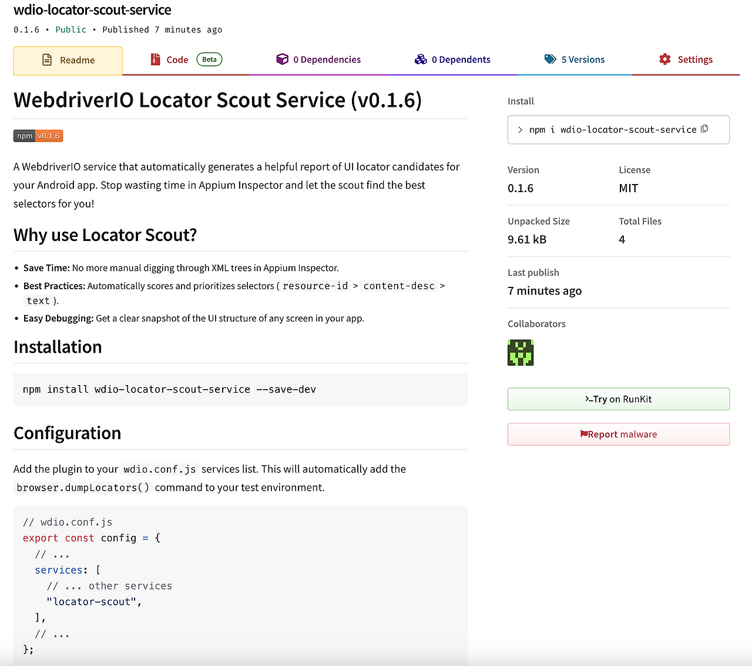Click the content-desc inline code
Image resolution: width=752 pixels, height=666 pixels.
tap(399, 286)
